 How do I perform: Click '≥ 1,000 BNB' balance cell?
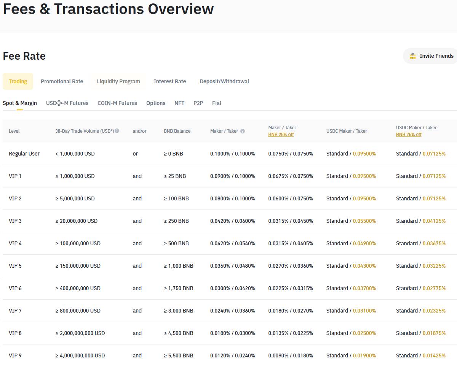(x=179, y=266)
